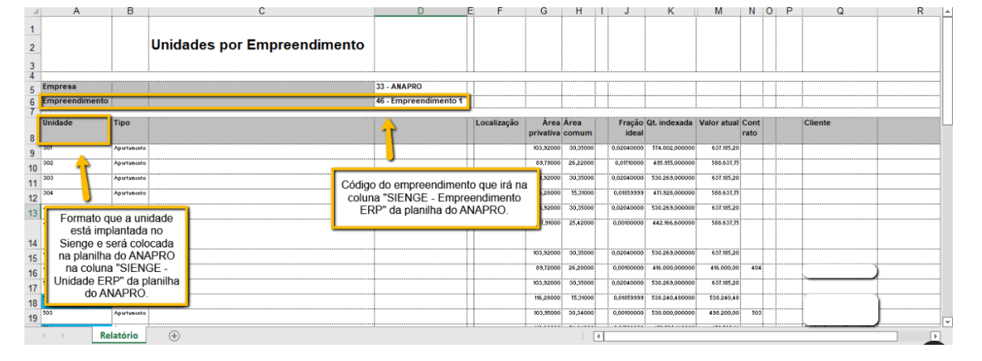982x361 pixels.
Task: Select column J header
Action: pos(626,11)
